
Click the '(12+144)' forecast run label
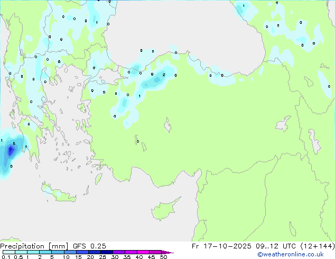(x=318, y=246)
